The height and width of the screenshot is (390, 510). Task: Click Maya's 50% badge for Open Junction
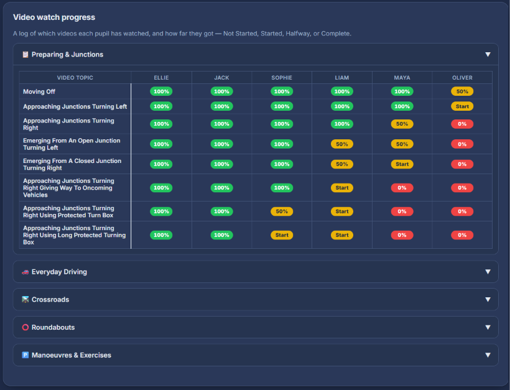pyautogui.click(x=402, y=144)
